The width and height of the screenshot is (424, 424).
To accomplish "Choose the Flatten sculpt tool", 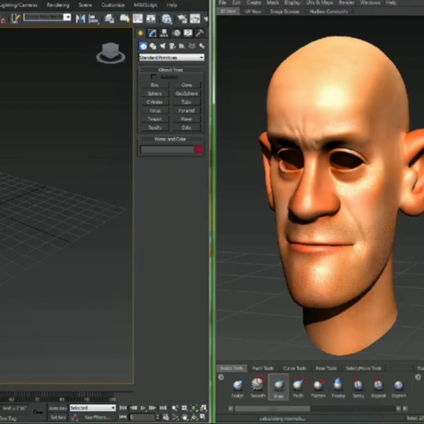I will [318, 386].
